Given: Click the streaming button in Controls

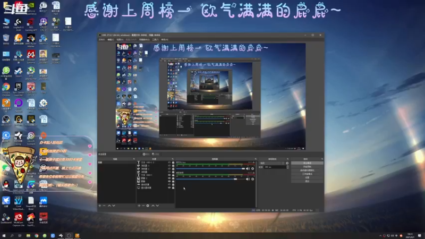Looking at the screenshot, I should tap(307, 163).
